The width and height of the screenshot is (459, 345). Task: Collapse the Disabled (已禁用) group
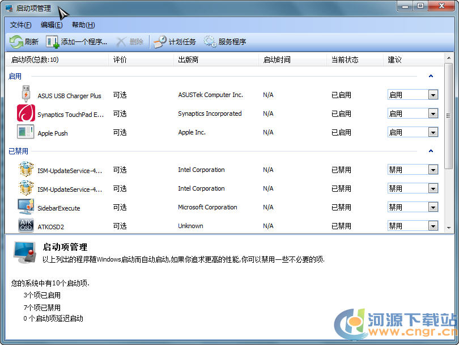(431, 151)
